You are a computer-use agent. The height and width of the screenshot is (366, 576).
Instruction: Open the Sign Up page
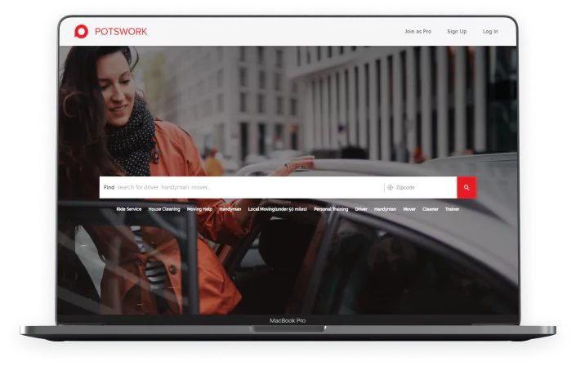click(x=457, y=32)
